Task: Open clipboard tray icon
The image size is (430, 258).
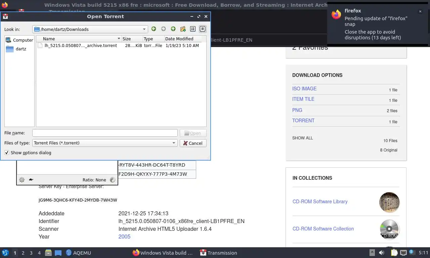Action: point(394,253)
